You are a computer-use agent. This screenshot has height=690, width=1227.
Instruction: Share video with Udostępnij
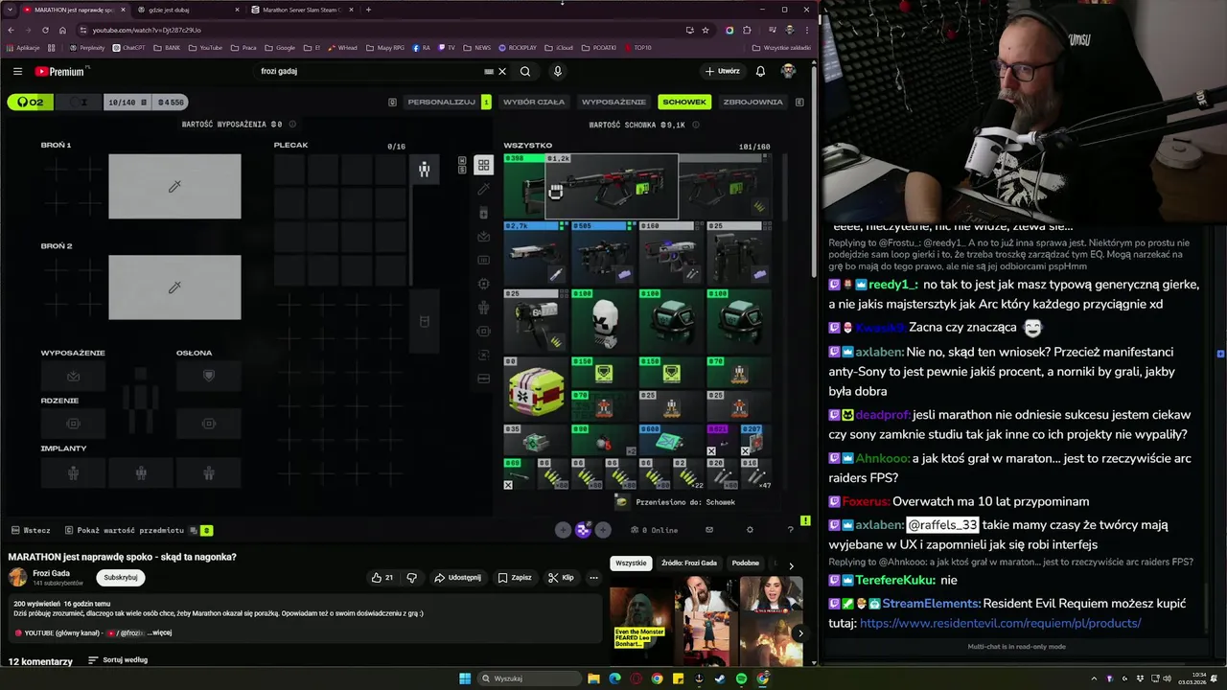pos(457,578)
